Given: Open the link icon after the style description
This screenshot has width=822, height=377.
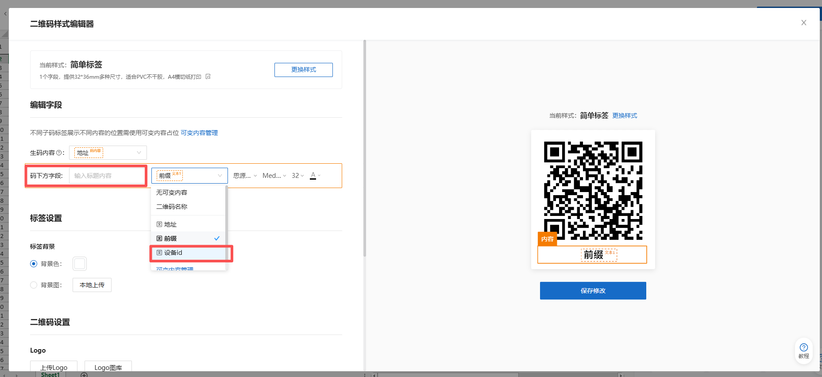Looking at the screenshot, I should tap(208, 77).
